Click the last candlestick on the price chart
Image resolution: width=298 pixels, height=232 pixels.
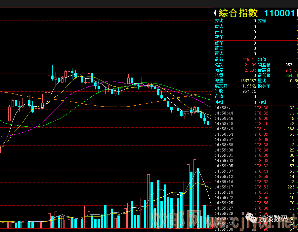[x=211, y=120]
